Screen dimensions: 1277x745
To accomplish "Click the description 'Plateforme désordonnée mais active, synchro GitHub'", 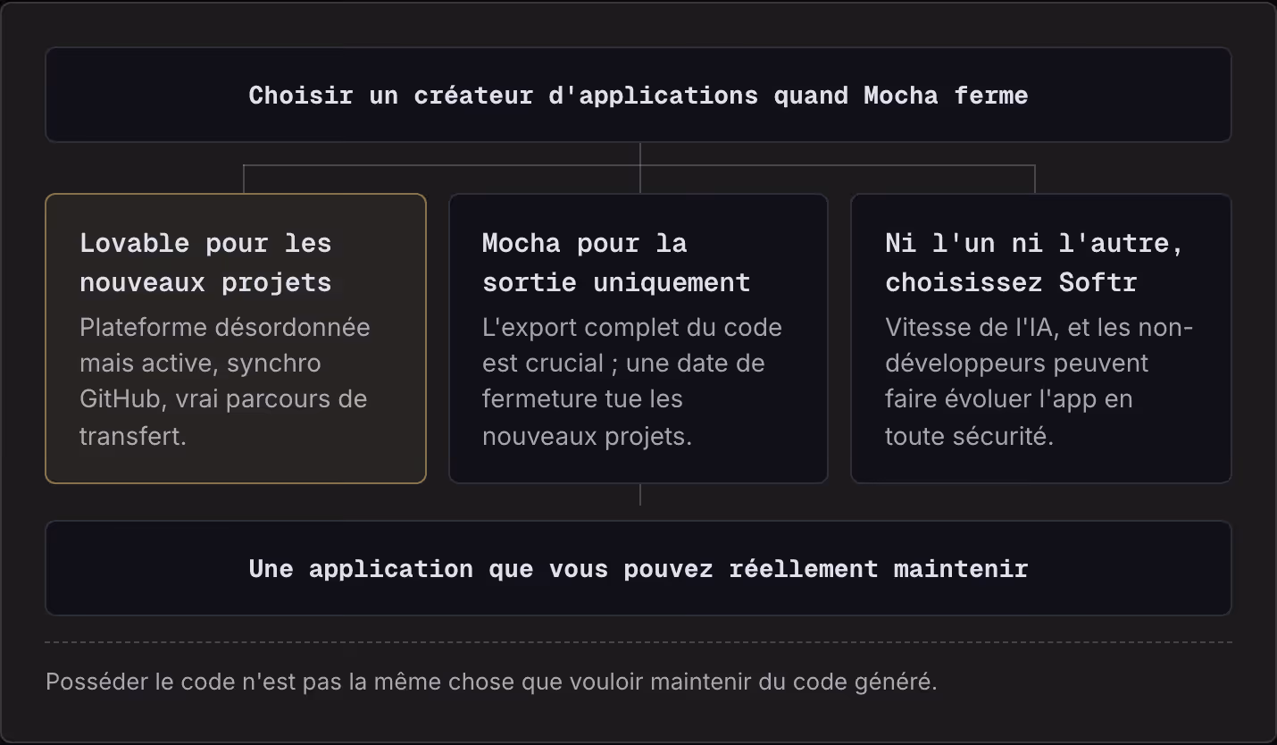I will tap(224, 381).
